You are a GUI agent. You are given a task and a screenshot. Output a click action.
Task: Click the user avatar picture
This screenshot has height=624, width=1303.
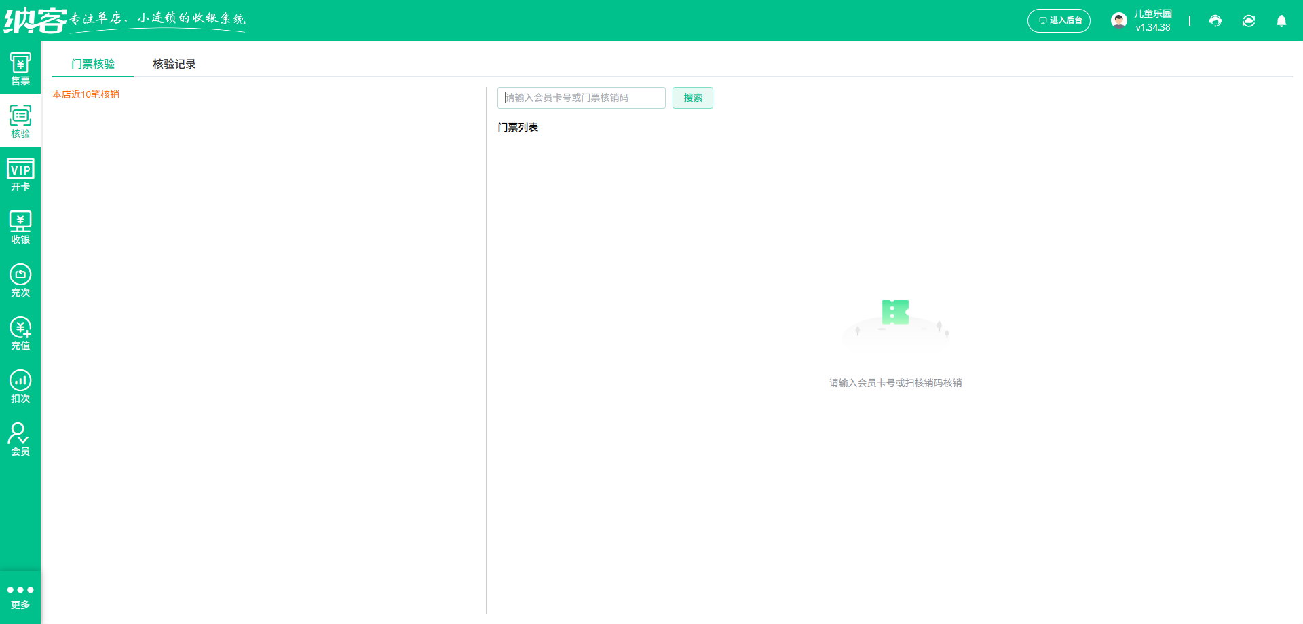click(1118, 20)
